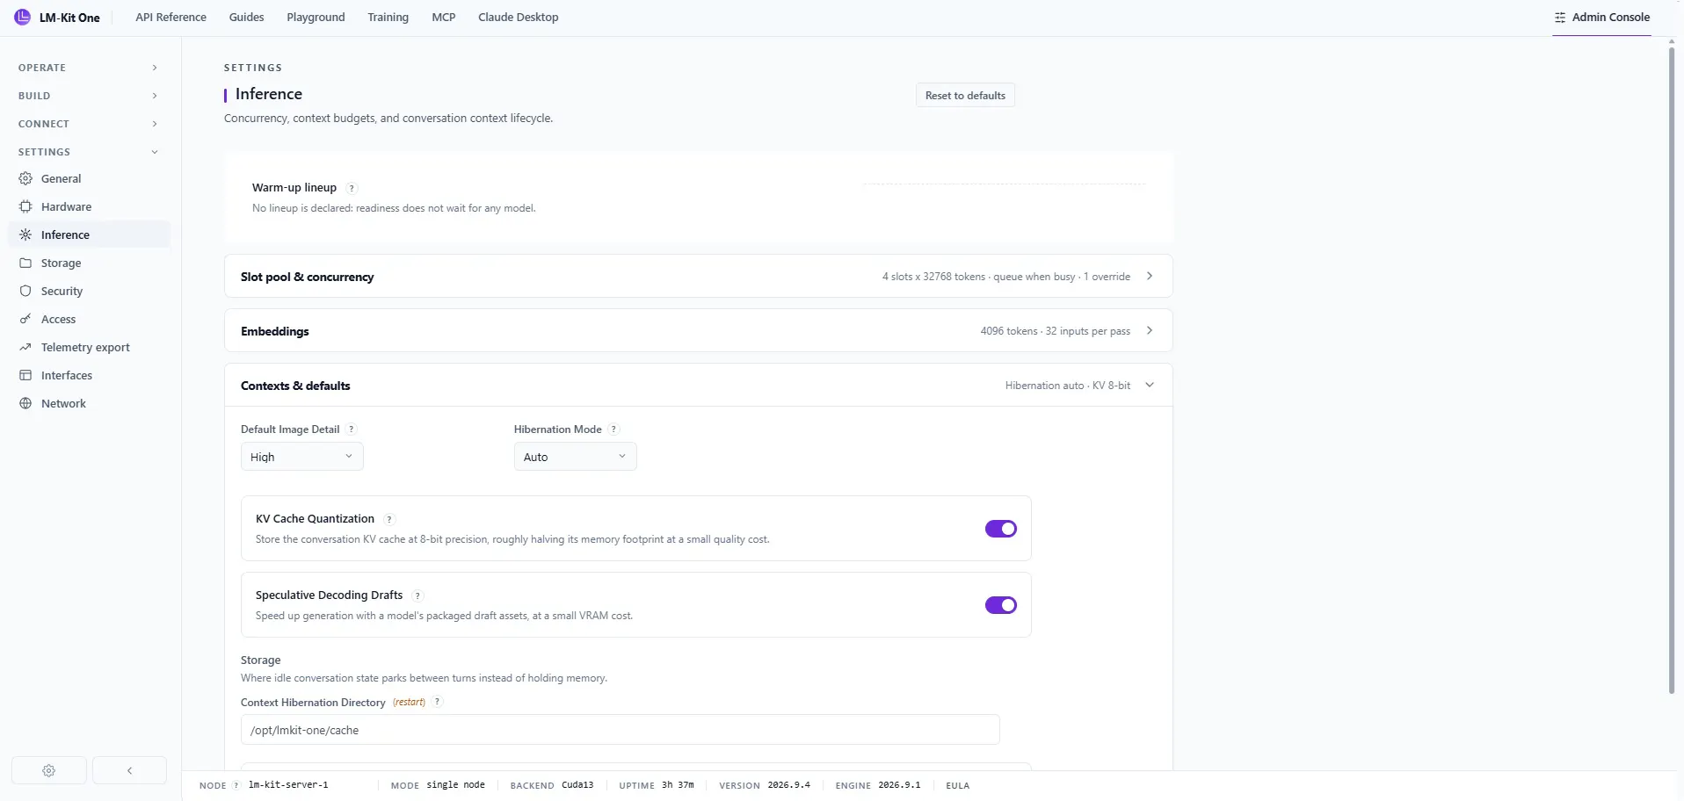
Task: Click the General settings gear icon
Action: pos(25,178)
